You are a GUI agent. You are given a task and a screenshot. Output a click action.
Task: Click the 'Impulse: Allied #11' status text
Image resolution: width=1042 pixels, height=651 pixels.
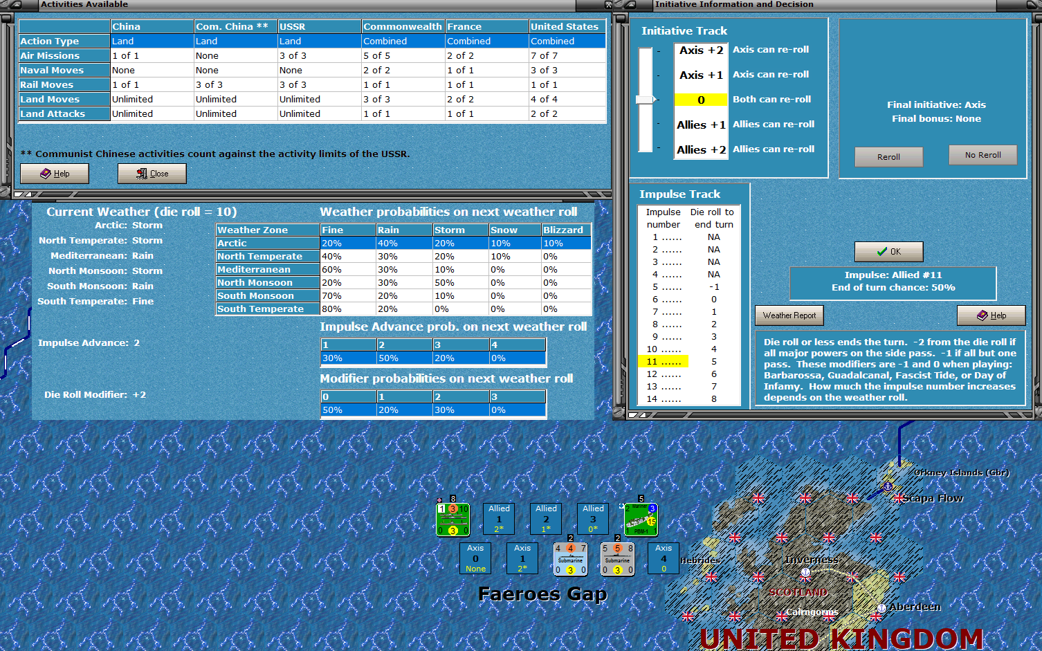(x=893, y=275)
